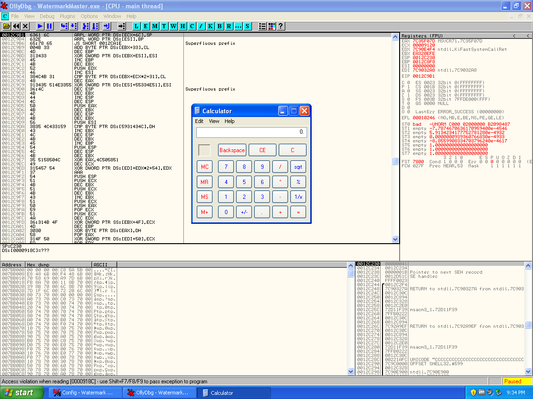Open Breakpoints window via B button
Viewport: 533px width, 399px height.
click(219, 26)
